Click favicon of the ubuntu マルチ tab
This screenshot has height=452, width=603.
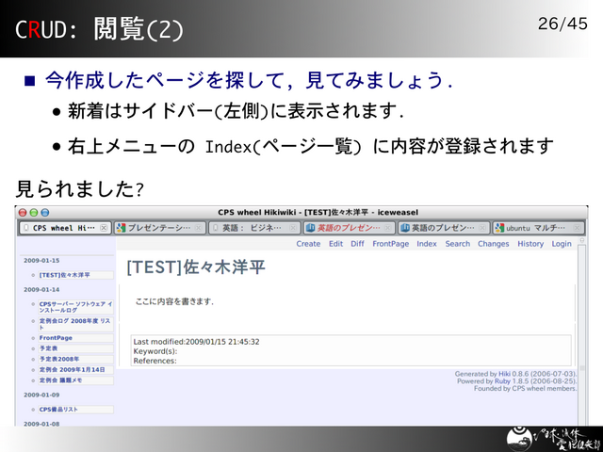click(499, 228)
